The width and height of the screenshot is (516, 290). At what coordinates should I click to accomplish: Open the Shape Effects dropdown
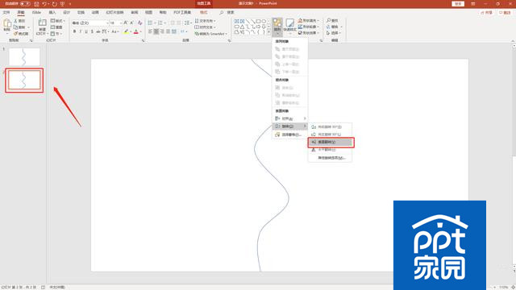click(x=309, y=33)
